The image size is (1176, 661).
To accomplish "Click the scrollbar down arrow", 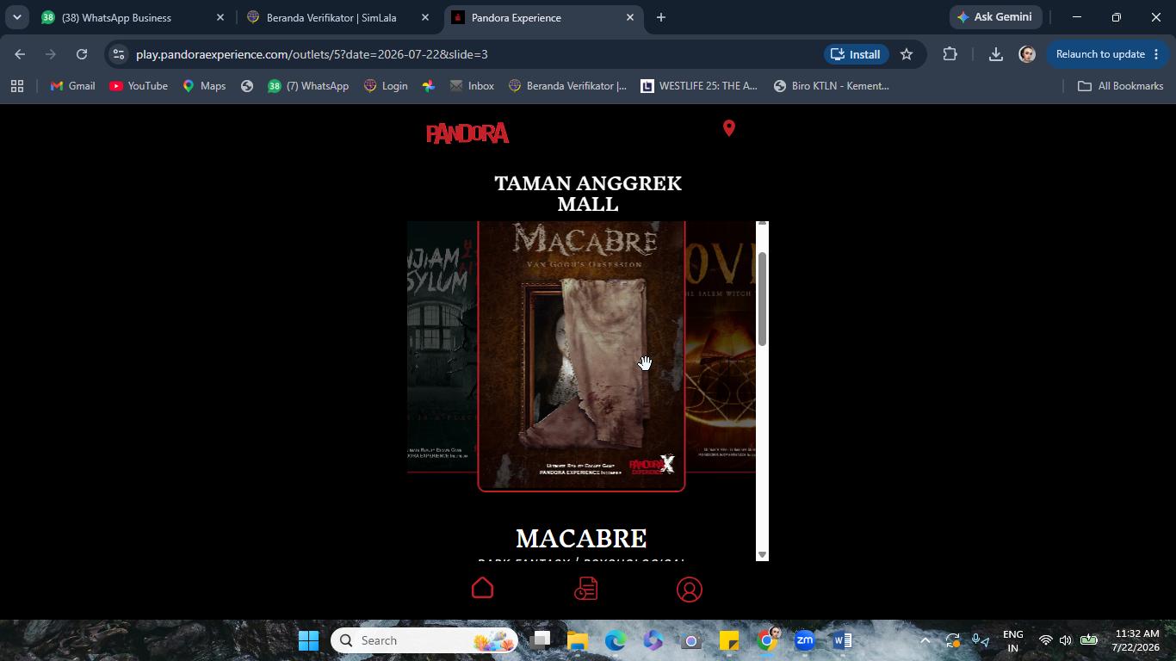I will point(762,554).
